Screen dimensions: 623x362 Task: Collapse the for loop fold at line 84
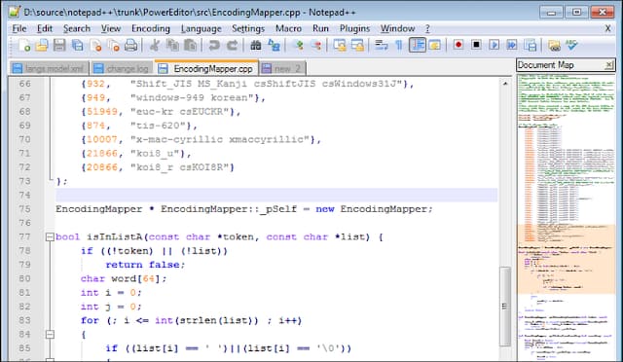[50, 335]
